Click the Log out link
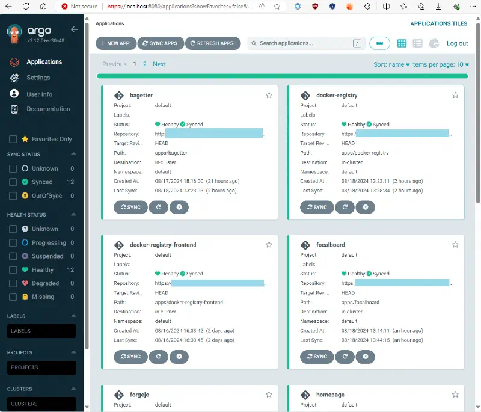Screen dimensions: 481x412 [x=457, y=43]
